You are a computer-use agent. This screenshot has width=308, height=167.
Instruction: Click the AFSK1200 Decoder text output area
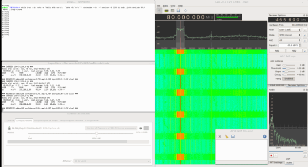click(241, 150)
